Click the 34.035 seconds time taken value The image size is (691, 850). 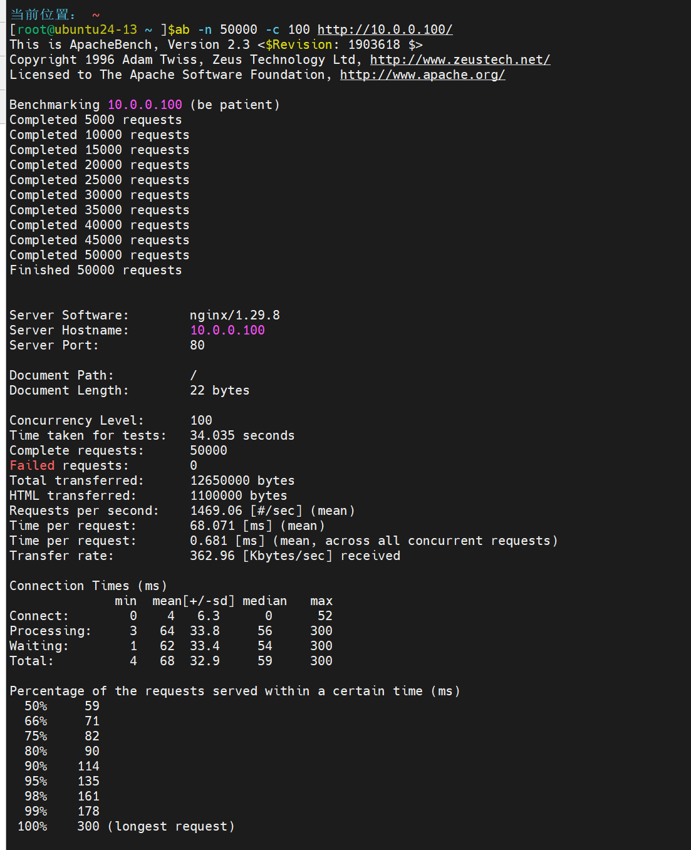[x=242, y=435]
